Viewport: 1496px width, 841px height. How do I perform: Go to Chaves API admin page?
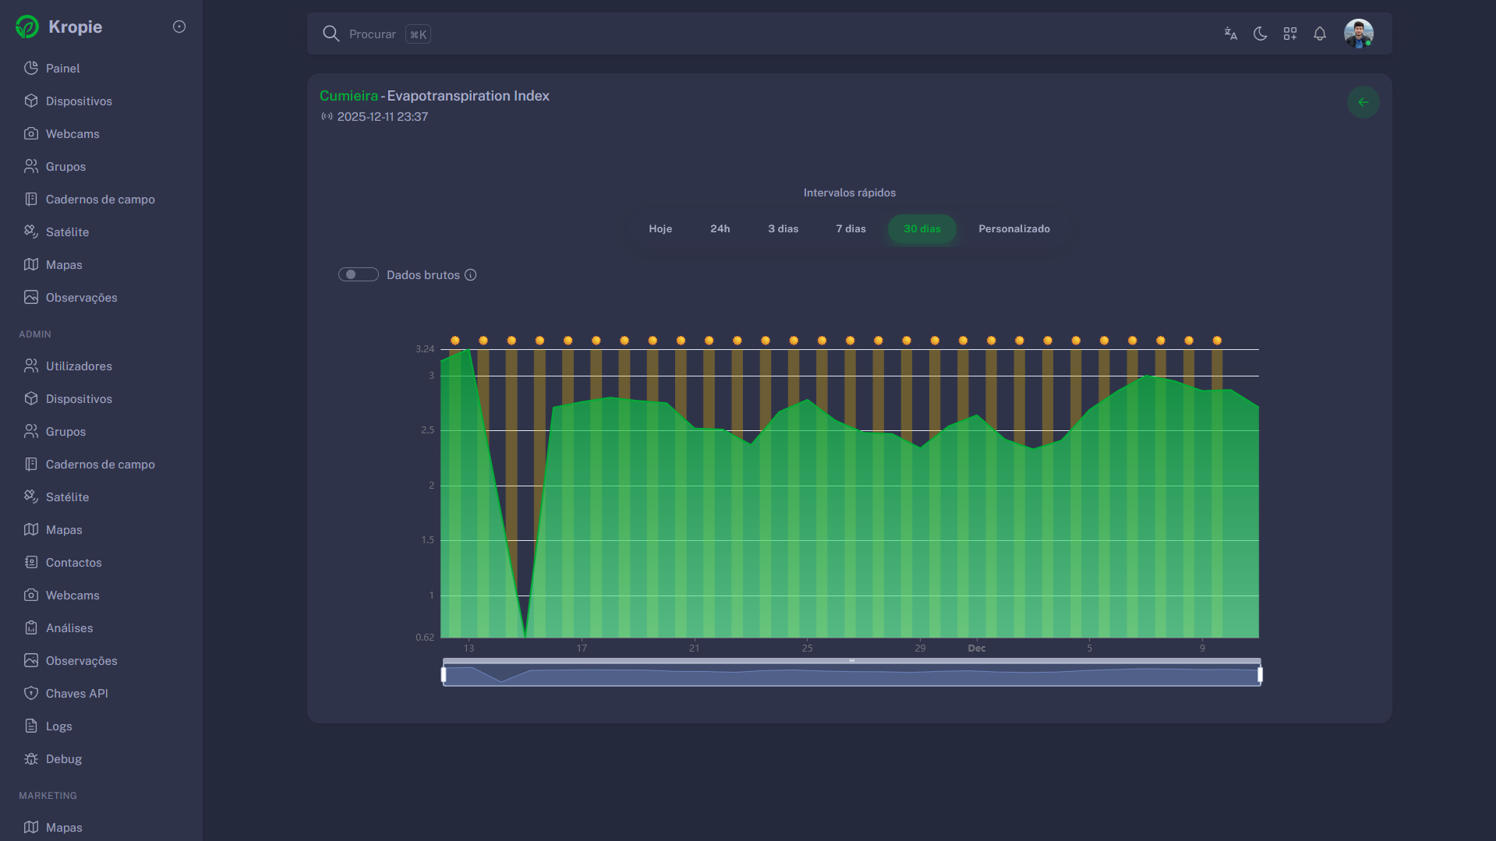click(76, 694)
